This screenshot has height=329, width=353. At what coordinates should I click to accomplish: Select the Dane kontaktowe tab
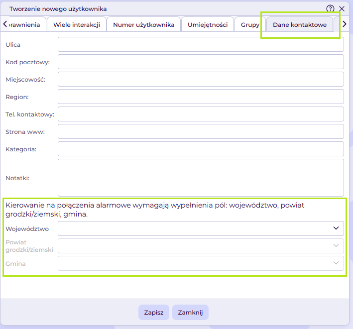click(x=300, y=24)
